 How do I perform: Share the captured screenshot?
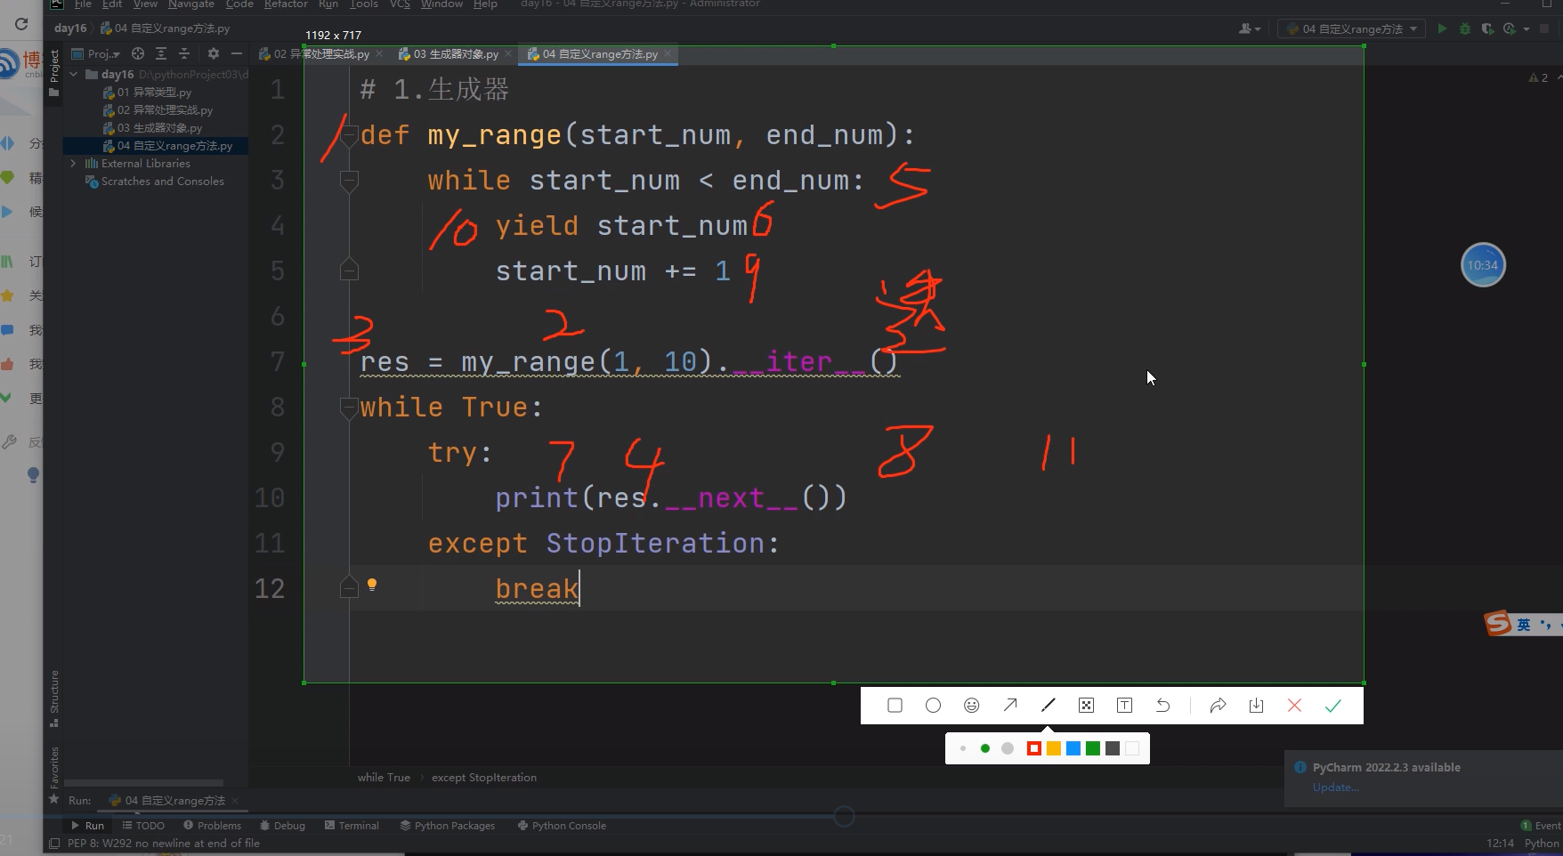[1218, 706]
